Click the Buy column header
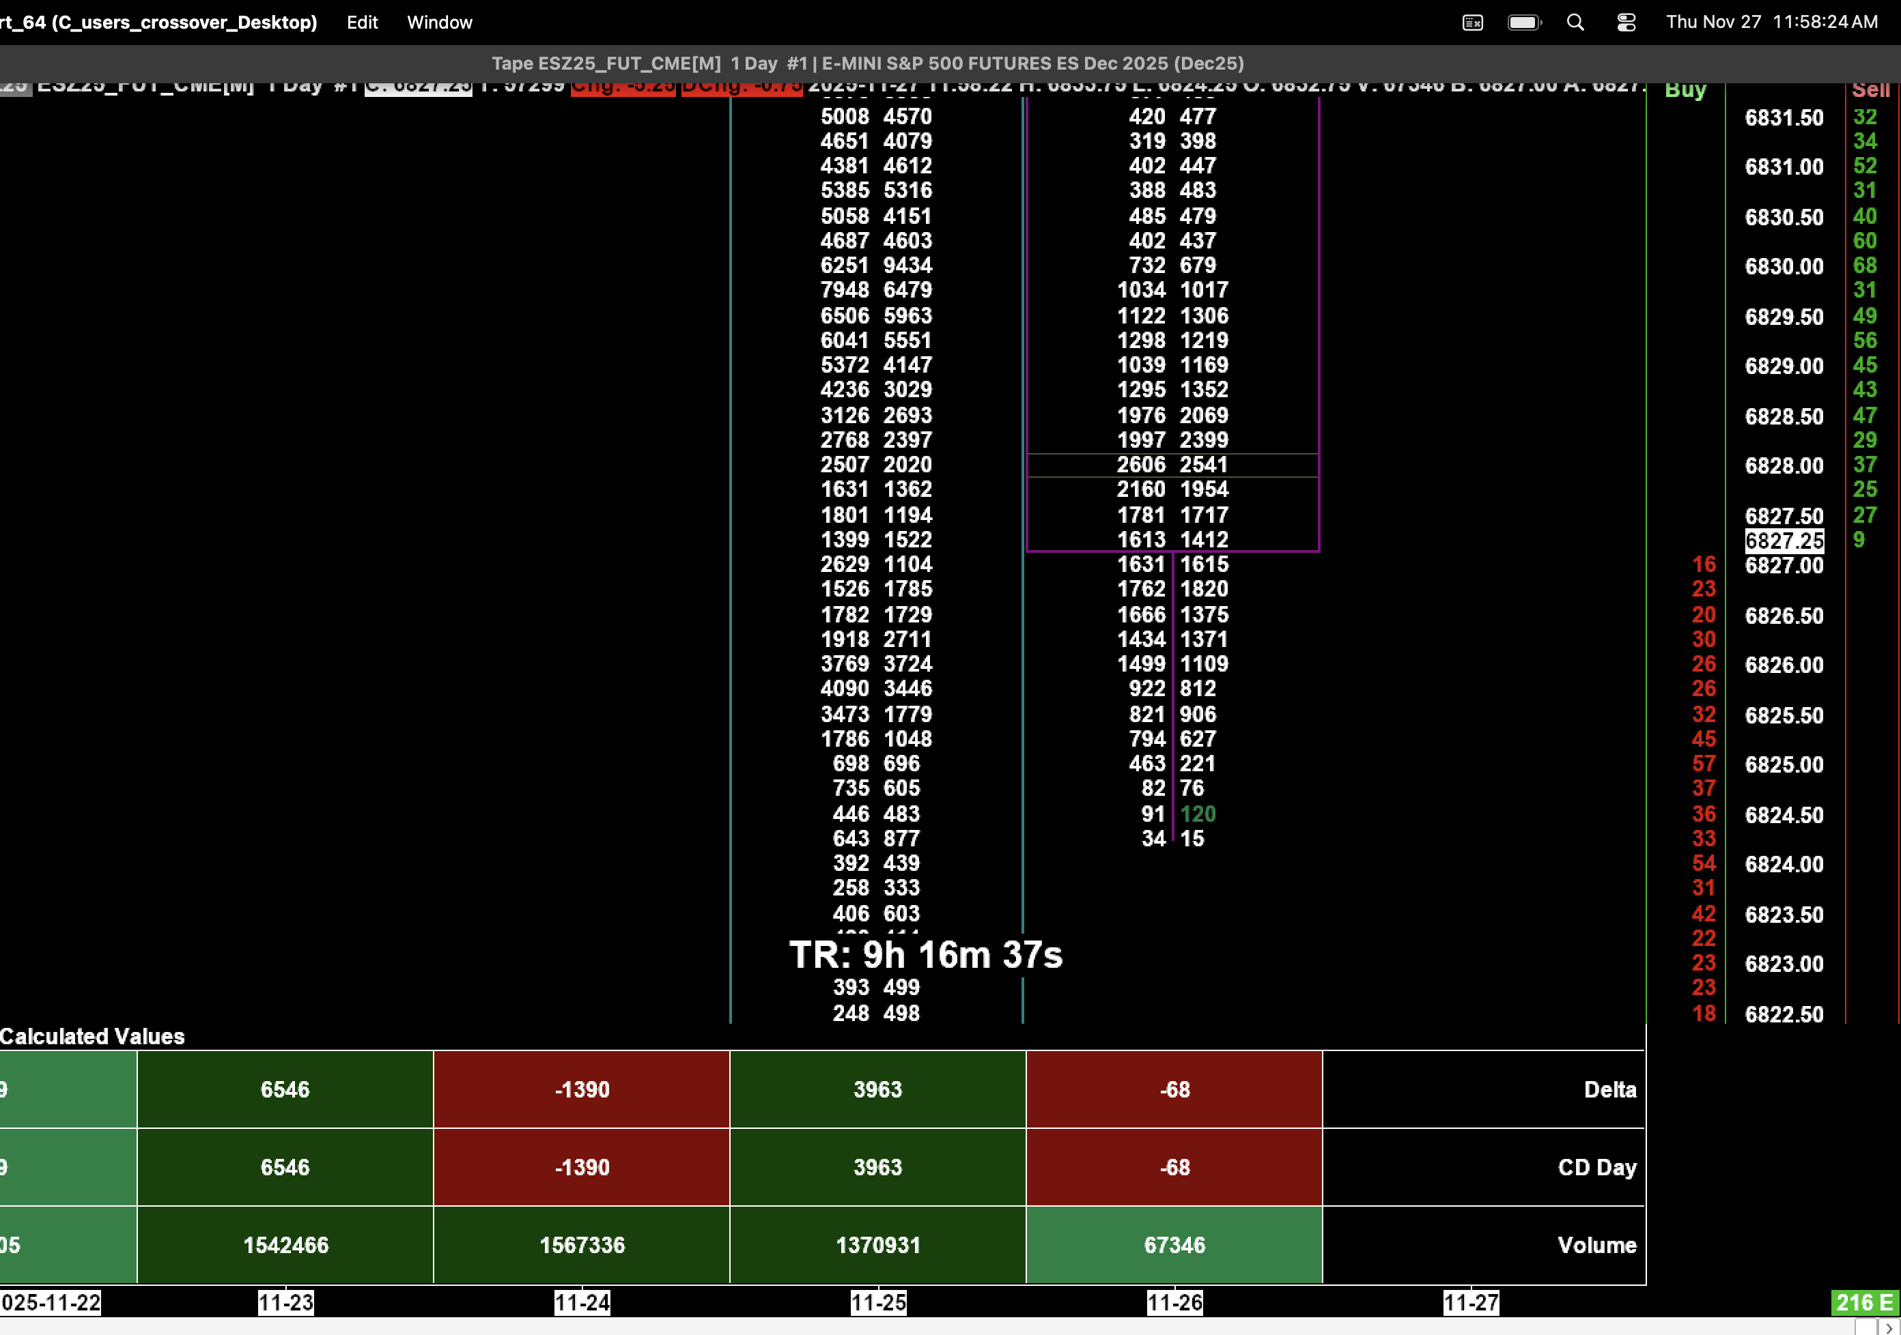The height and width of the screenshot is (1335, 1901). 1685,89
